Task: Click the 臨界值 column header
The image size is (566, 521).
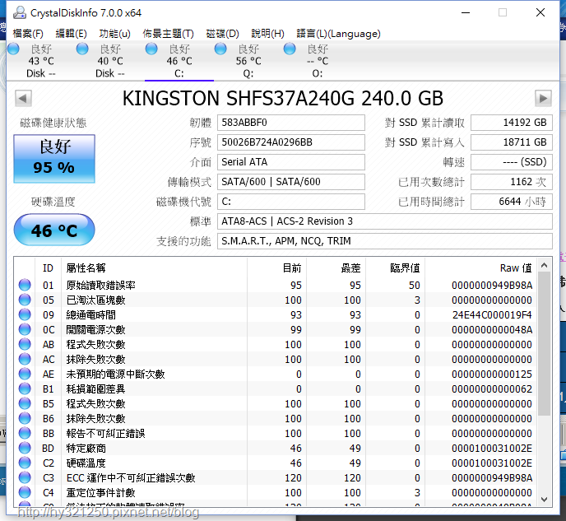Action: [395, 267]
